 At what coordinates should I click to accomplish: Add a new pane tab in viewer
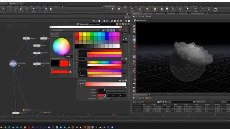click(x=207, y=13)
